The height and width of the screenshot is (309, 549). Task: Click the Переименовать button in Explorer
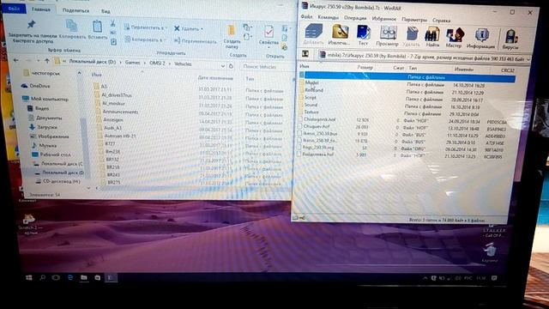pos(196,41)
